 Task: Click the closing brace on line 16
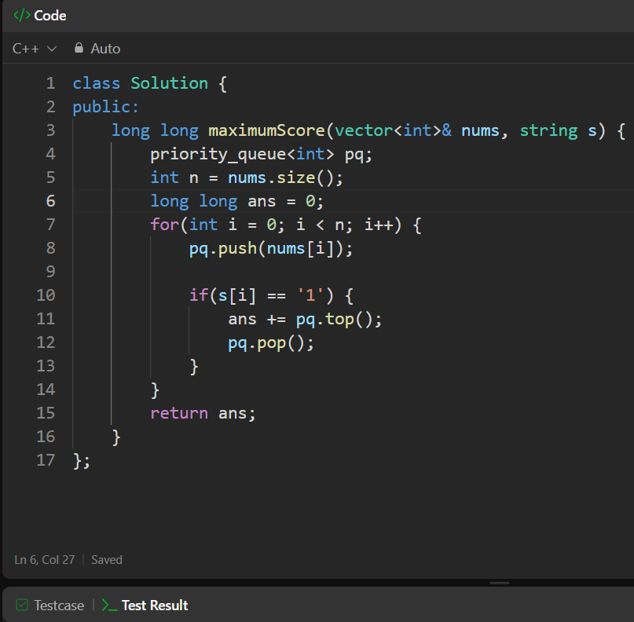(116, 437)
